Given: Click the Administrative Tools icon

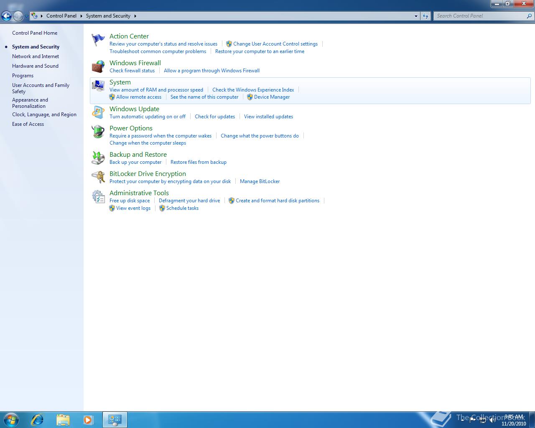Looking at the screenshot, I should 98,196.
